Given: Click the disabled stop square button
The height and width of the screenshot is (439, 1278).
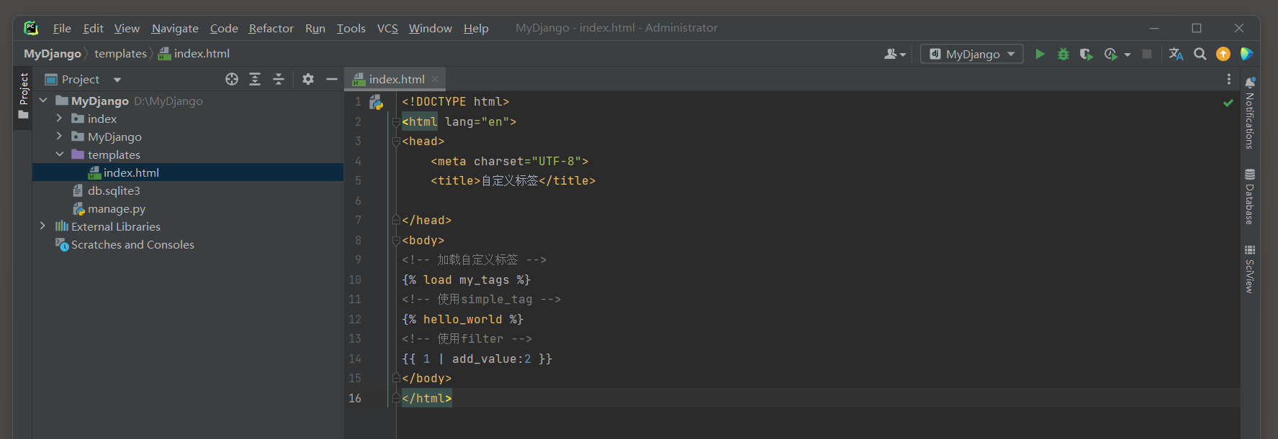Looking at the screenshot, I should pos(1147,54).
